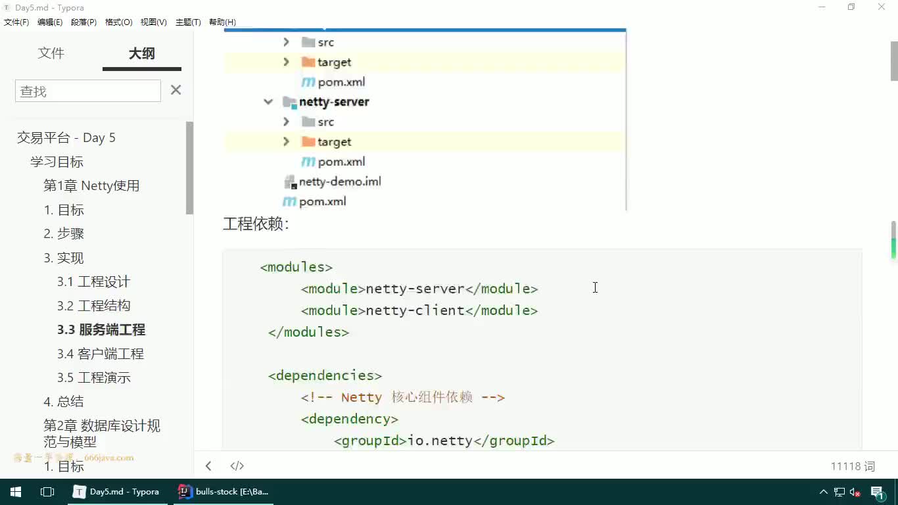Click orange target folder icon under netty-server
Screen dimensions: 898x505
pos(308,141)
